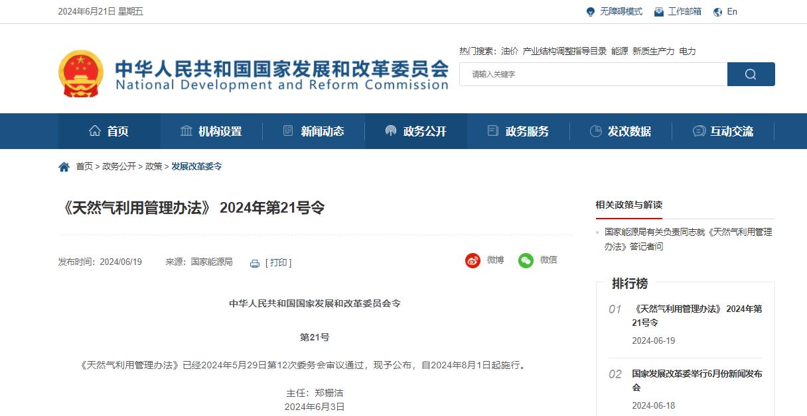The height and width of the screenshot is (416, 807).
Task: Click the printer icon beside 打印
Action: click(255, 263)
